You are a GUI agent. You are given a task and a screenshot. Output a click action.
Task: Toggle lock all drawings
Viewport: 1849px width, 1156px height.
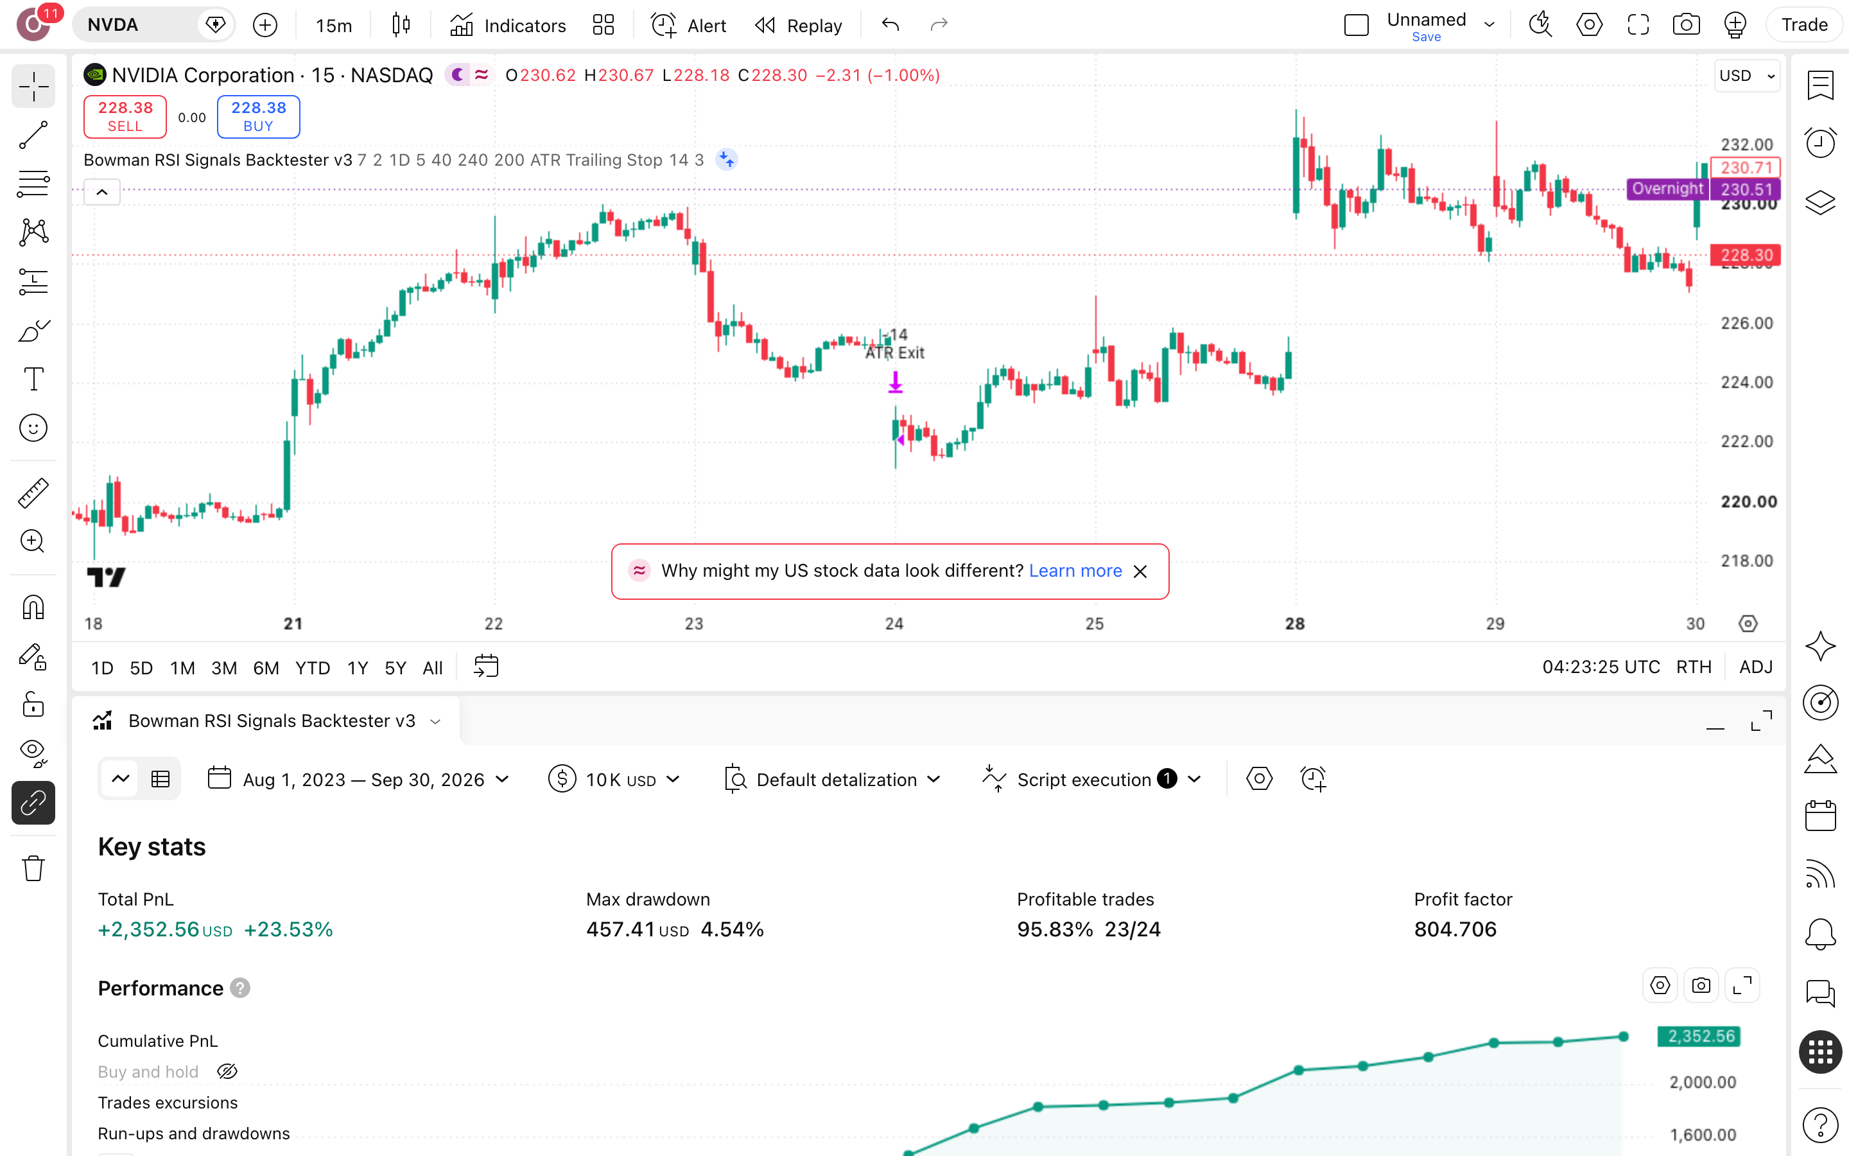[33, 705]
